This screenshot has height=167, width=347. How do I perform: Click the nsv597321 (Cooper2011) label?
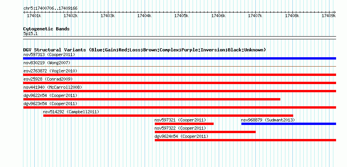[181, 120]
